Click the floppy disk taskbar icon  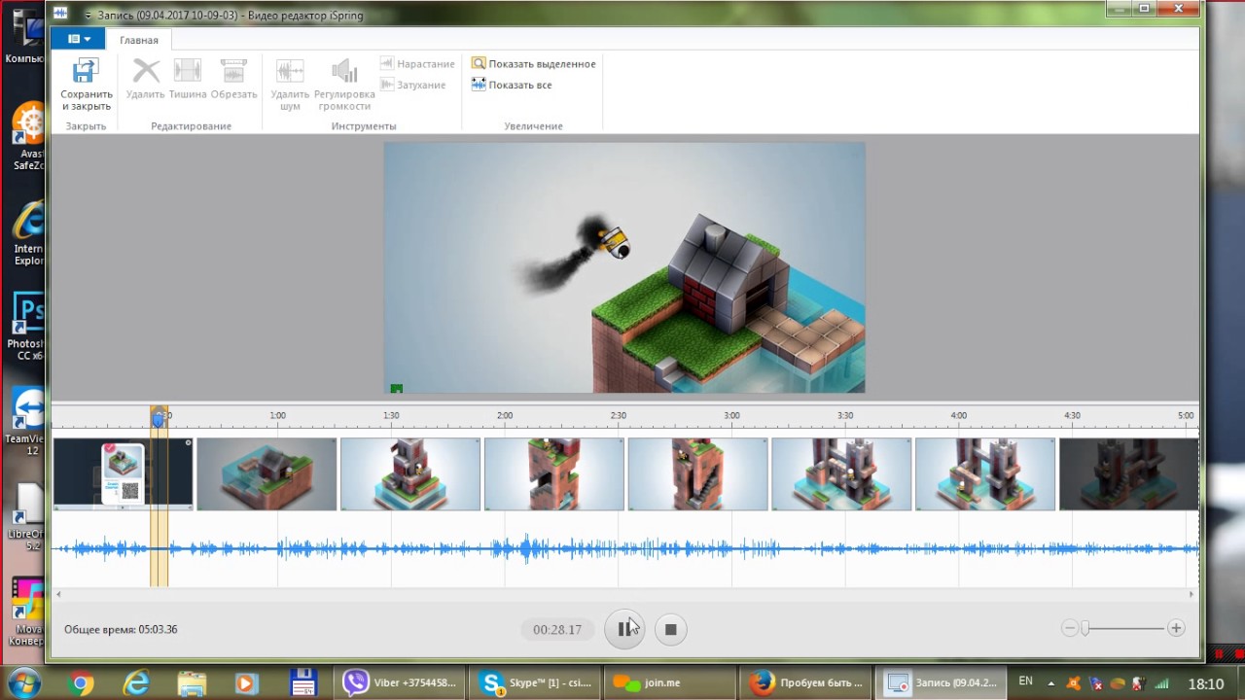click(302, 682)
